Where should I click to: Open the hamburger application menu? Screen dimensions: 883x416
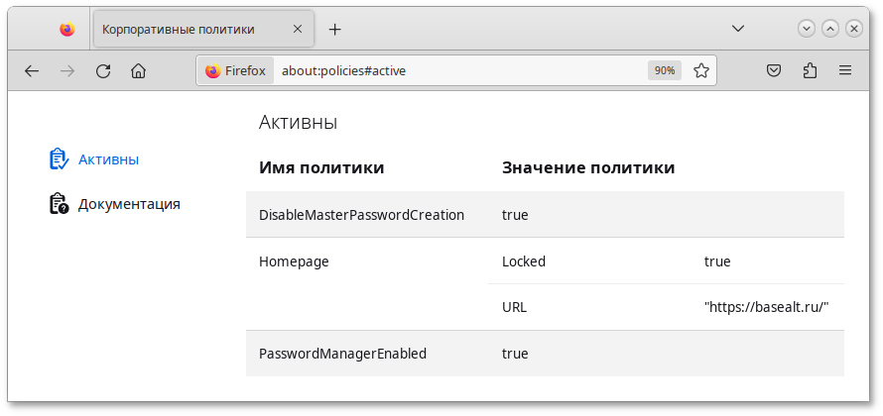point(845,71)
